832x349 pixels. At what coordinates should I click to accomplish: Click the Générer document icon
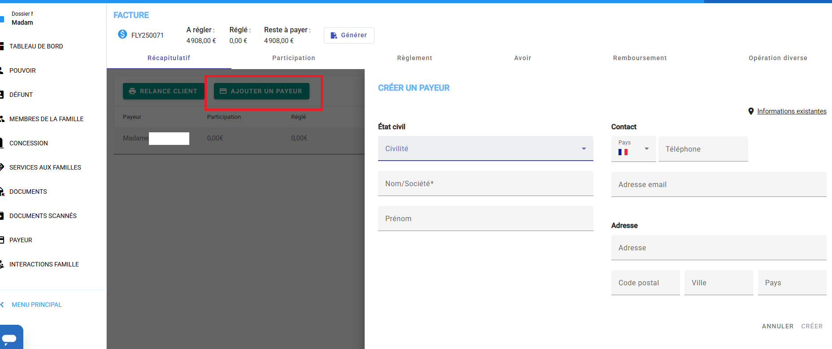click(334, 35)
